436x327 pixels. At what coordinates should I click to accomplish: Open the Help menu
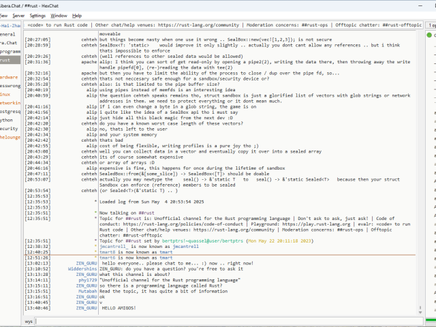coord(77,15)
